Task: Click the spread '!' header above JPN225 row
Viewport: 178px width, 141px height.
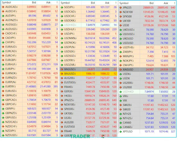Action: pyautogui.click(x=174, y=3)
